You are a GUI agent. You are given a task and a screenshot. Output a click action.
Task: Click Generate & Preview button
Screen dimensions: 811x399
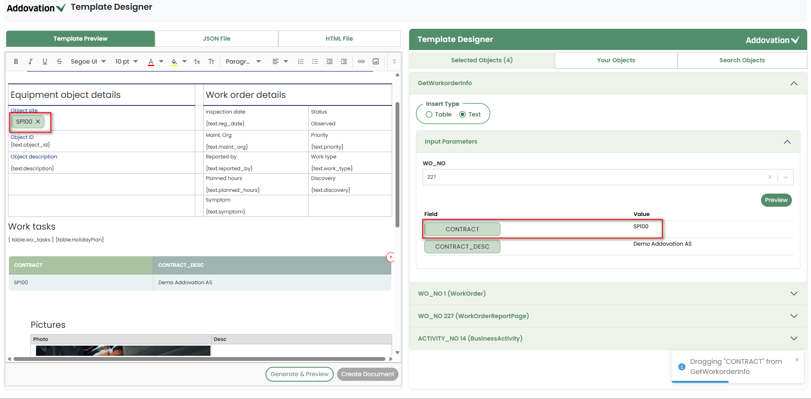pyautogui.click(x=299, y=374)
